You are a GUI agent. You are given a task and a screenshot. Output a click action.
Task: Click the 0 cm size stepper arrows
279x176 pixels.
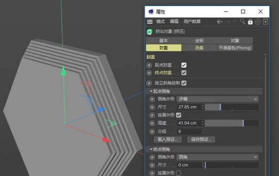[203, 165]
